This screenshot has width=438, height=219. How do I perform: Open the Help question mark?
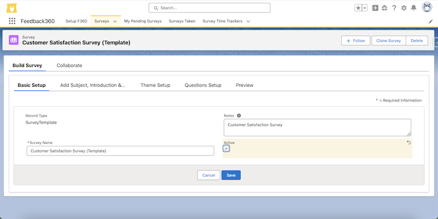point(394,8)
